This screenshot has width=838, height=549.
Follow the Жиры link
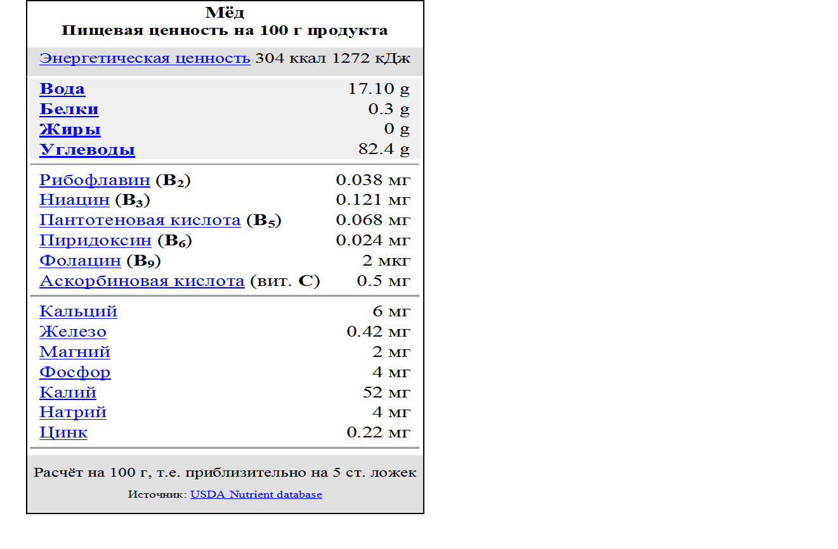(70, 129)
